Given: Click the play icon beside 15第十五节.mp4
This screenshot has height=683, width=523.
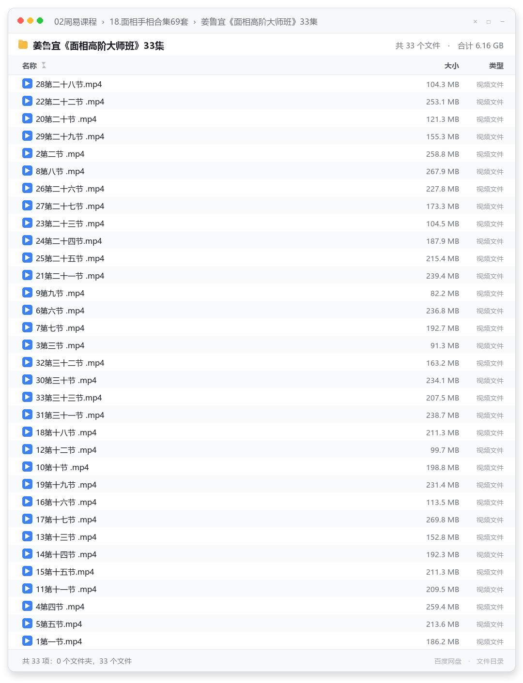Looking at the screenshot, I should pyautogui.click(x=27, y=571).
